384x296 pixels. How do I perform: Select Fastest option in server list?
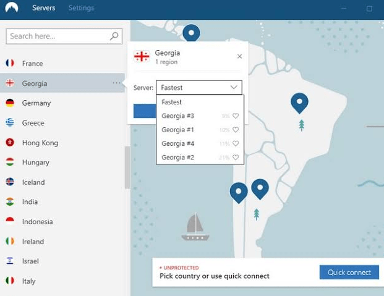tap(172, 102)
